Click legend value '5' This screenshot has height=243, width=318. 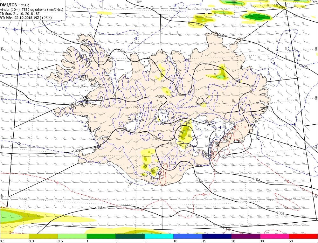tap(145, 241)
